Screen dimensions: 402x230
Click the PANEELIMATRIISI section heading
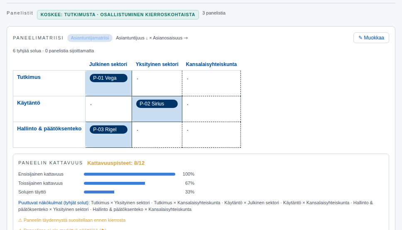click(x=38, y=38)
